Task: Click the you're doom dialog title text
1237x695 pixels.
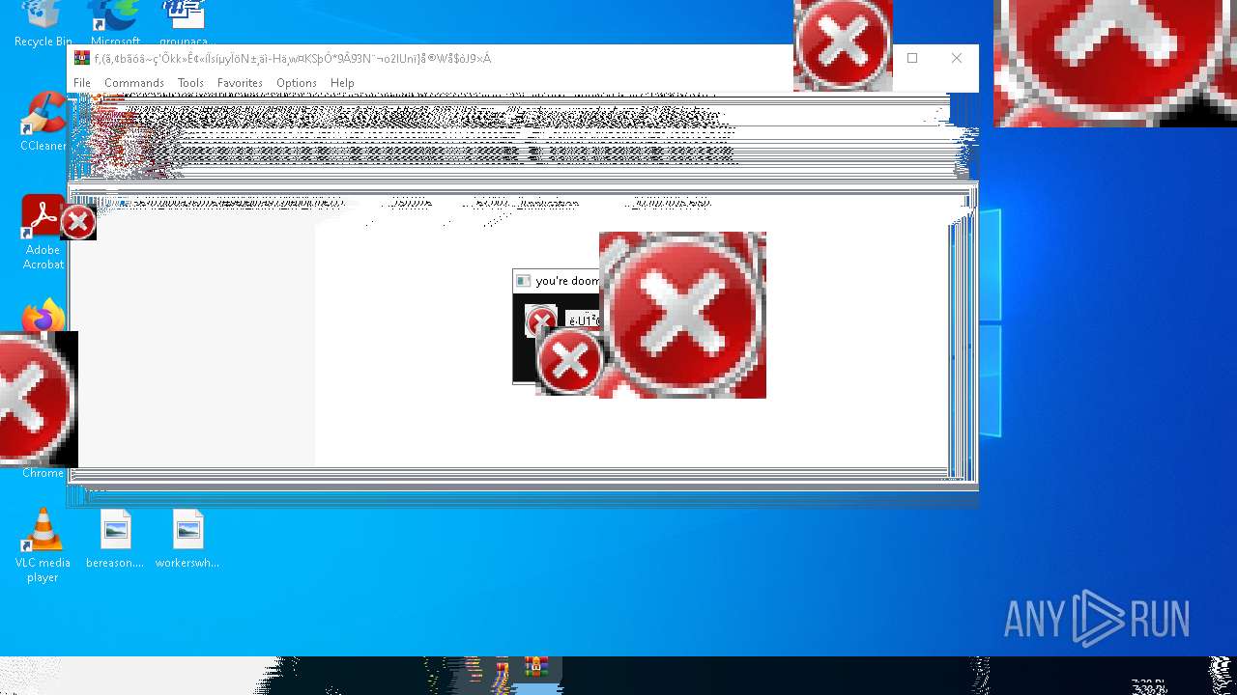Action: [x=567, y=281]
